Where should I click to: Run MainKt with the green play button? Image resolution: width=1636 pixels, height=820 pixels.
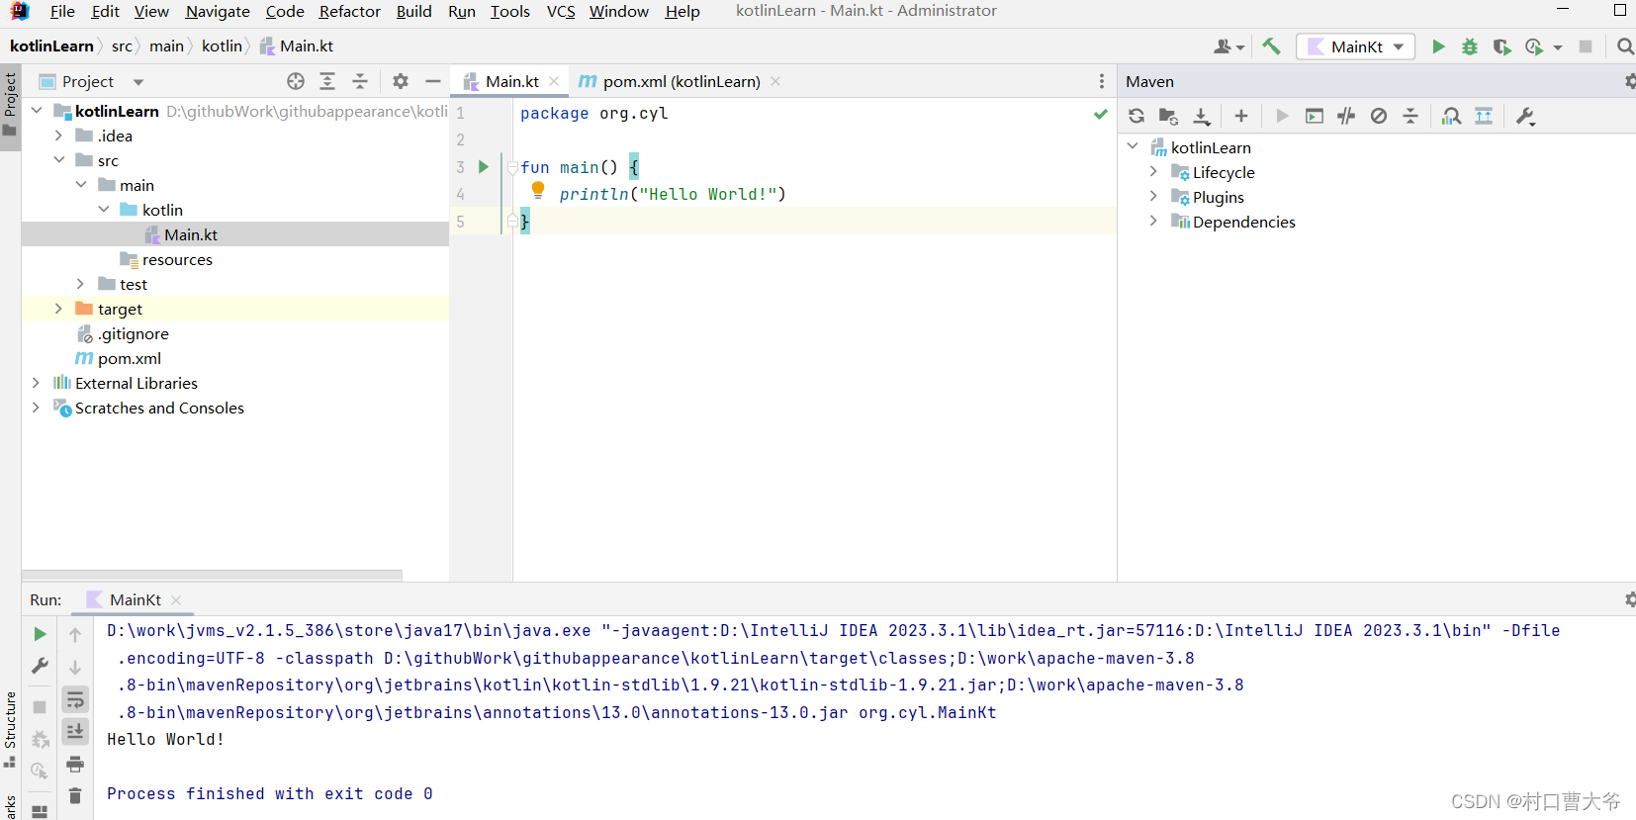click(x=1438, y=46)
